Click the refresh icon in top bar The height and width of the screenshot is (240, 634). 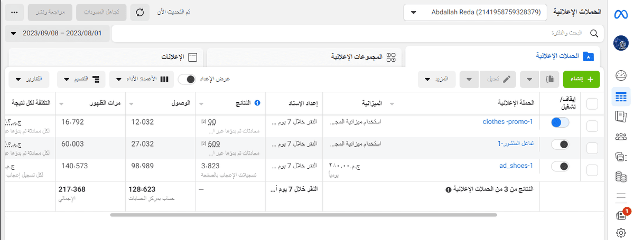pyautogui.click(x=140, y=12)
